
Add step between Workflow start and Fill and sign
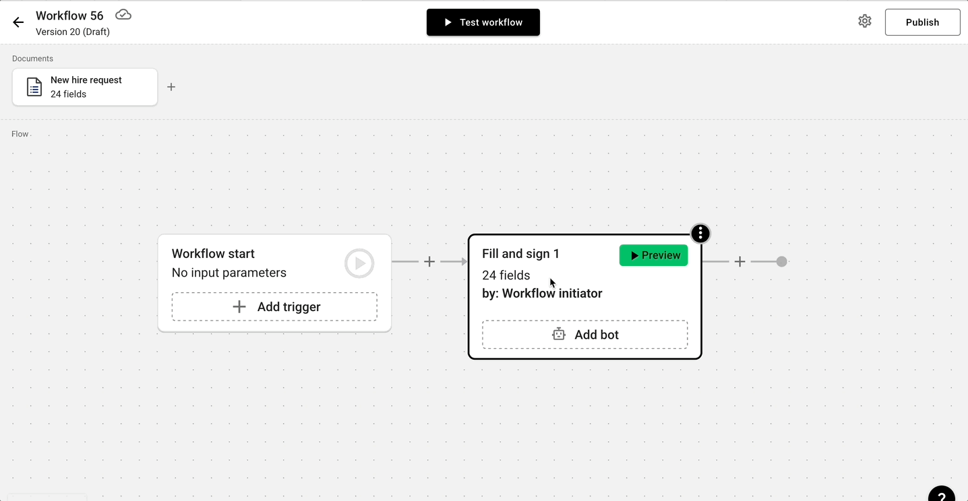pyautogui.click(x=429, y=261)
